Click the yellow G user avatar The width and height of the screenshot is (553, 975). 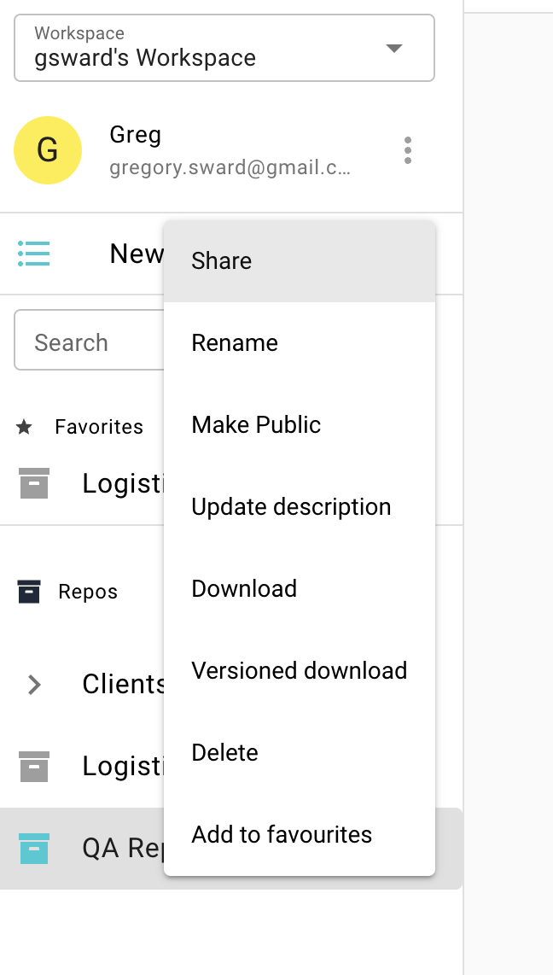[x=48, y=150]
